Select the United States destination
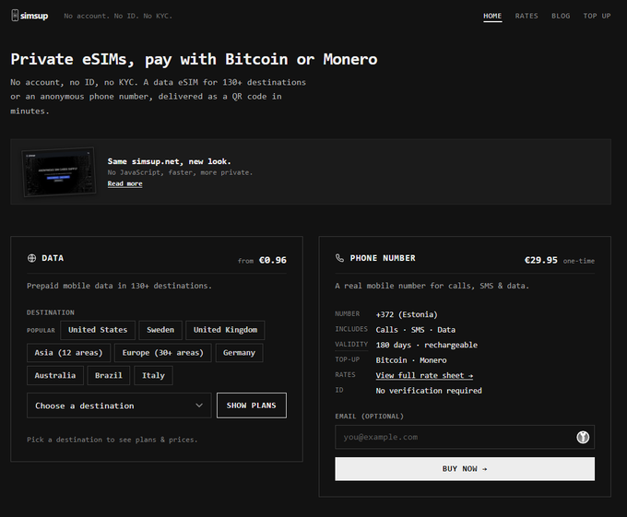 point(98,330)
